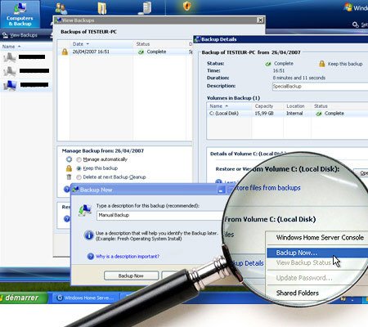Select the second computer icon in list
The height and width of the screenshot is (327, 368).
click(10, 71)
